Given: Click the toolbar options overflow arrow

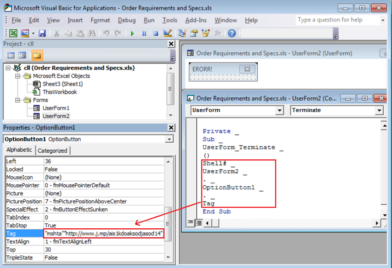Looking at the screenshot, I should (336, 34).
